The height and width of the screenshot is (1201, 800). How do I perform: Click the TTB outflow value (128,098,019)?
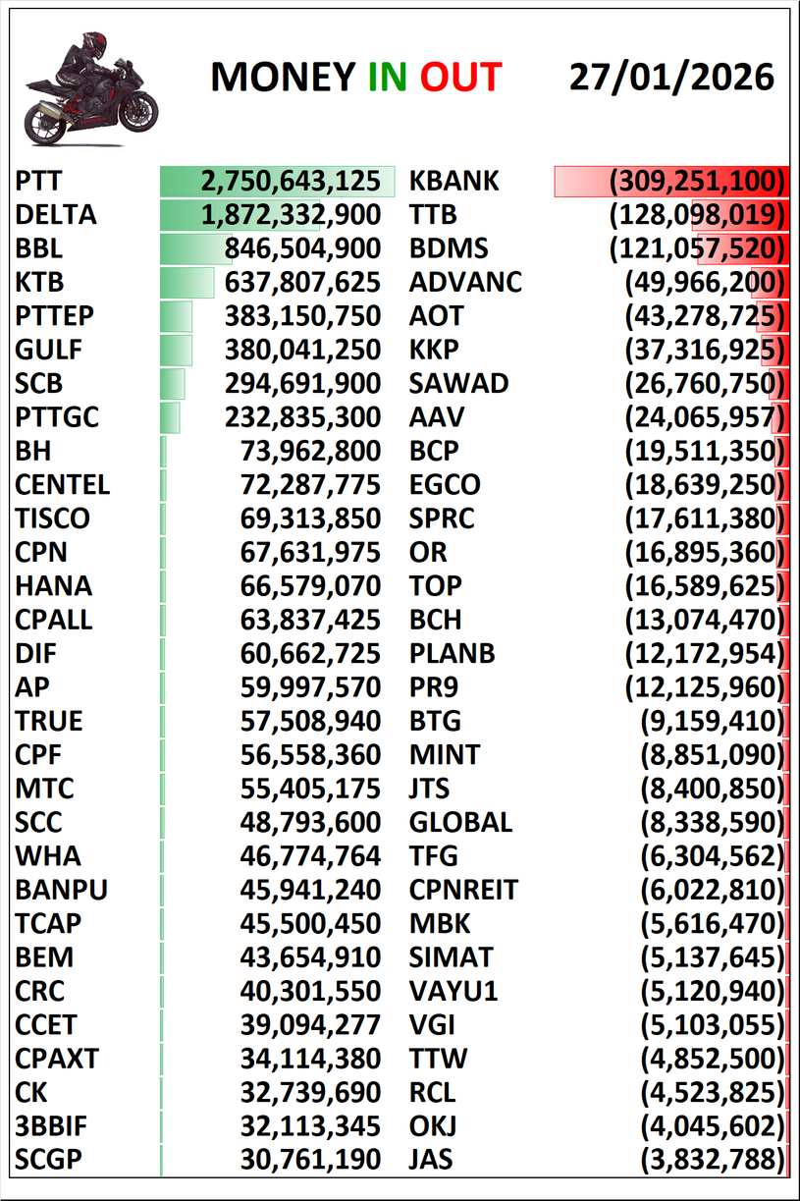(x=698, y=215)
